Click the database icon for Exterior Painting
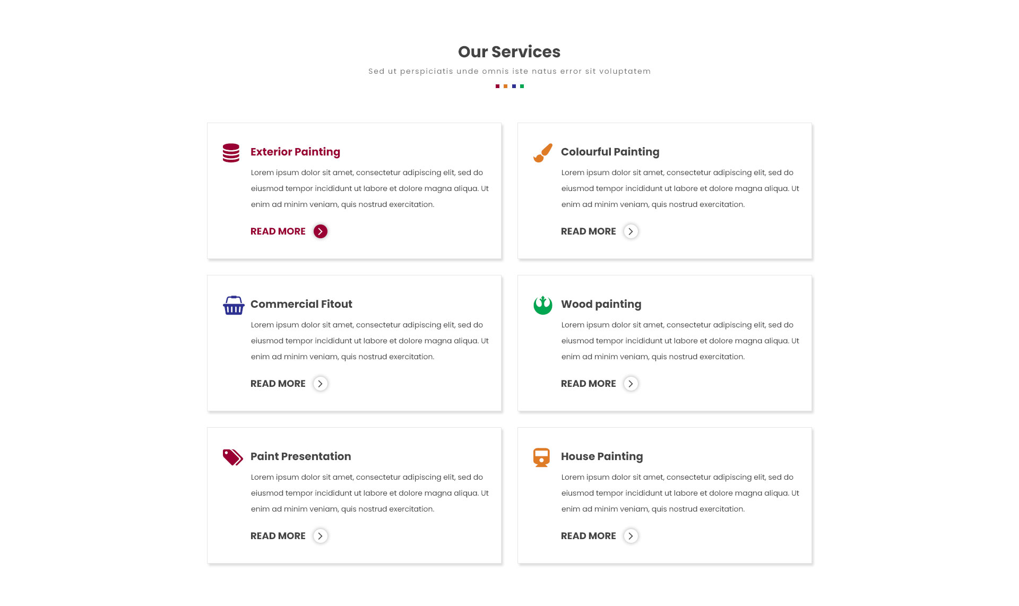This screenshot has height=606, width=1019. coord(231,153)
